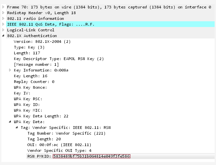Select the highlighted RSN PMKID hex value
The width and height of the screenshot is (216, 165).
[x=91, y=156]
